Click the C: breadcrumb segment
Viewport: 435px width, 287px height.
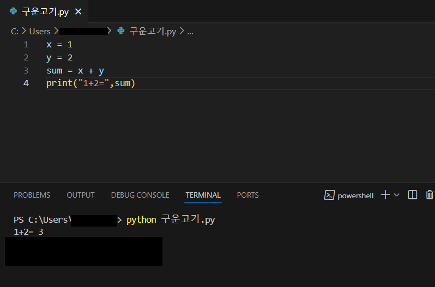pos(14,31)
